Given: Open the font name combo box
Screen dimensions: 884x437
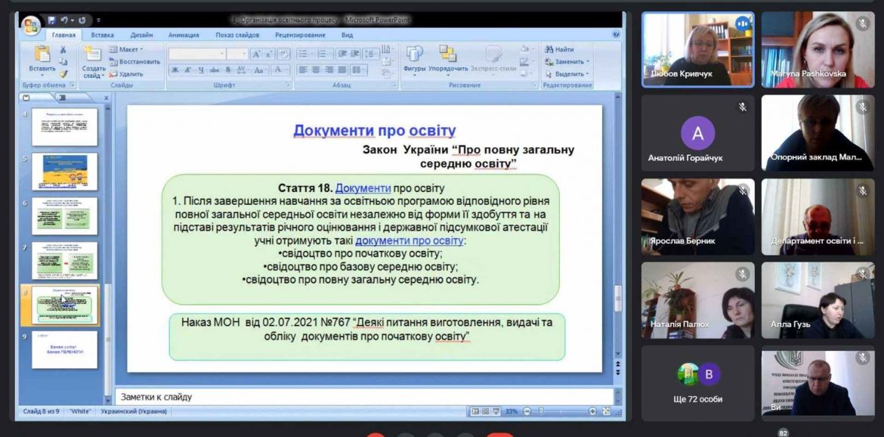Looking at the screenshot, I should point(196,54).
